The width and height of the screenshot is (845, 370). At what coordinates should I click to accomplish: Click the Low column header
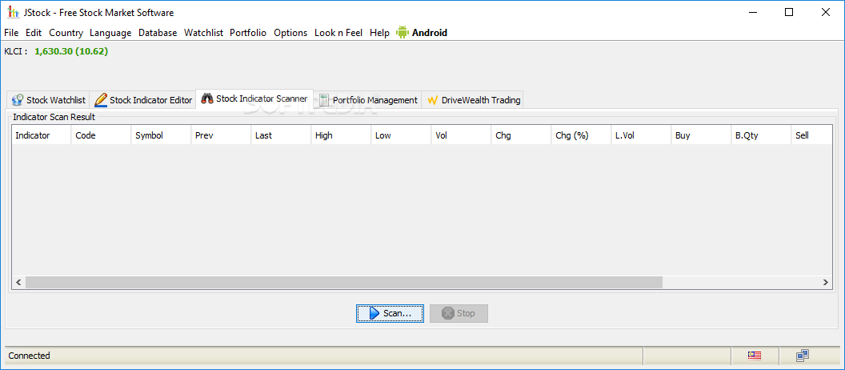click(401, 135)
